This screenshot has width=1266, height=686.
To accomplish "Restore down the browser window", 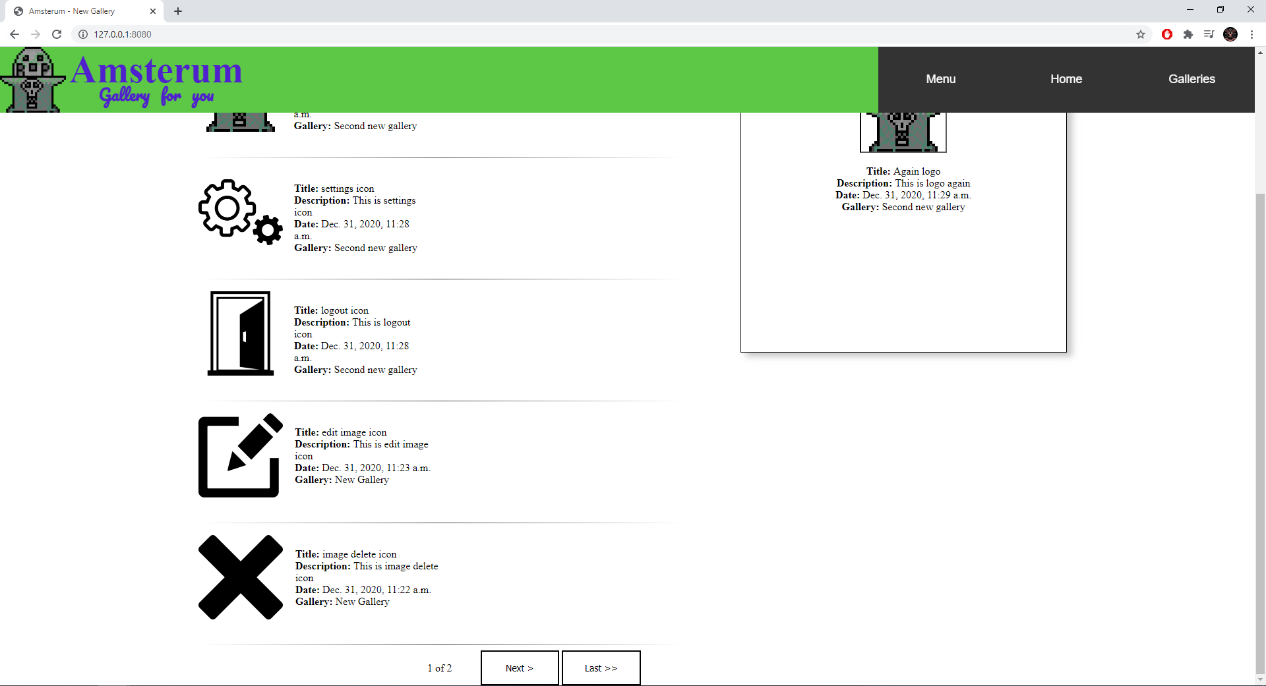I will tap(1221, 9).
